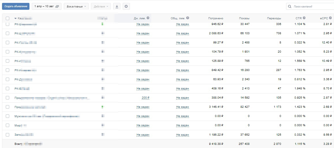Check the row with 104.79 ₽ spent
Image resolution: width=334 pixels, height=148 pixels.
pyautogui.click(x=8, y=51)
